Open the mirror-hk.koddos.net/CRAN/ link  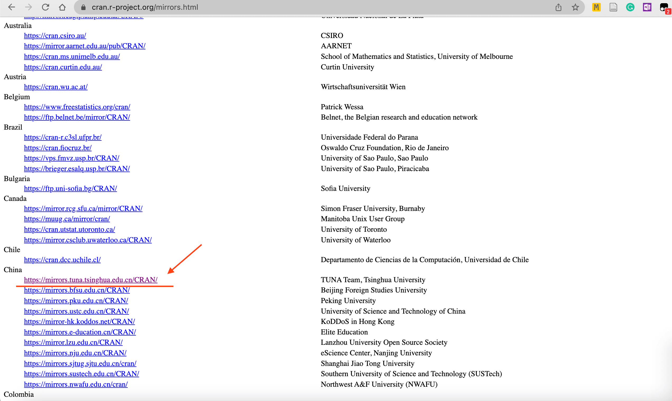79,322
